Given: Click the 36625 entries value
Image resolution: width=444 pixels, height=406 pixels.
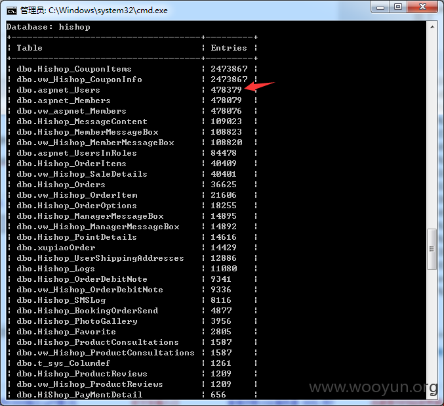Looking at the screenshot, I should (x=224, y=185).
